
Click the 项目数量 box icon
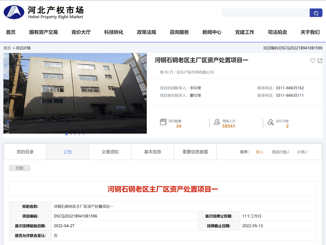[x=163, y=122]
